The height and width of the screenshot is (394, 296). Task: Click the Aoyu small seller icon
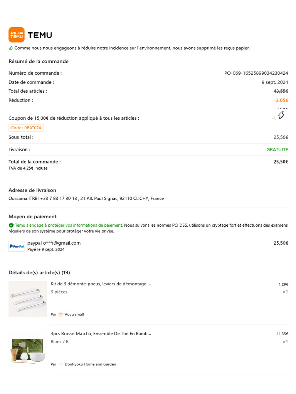[x=61, y=314]
